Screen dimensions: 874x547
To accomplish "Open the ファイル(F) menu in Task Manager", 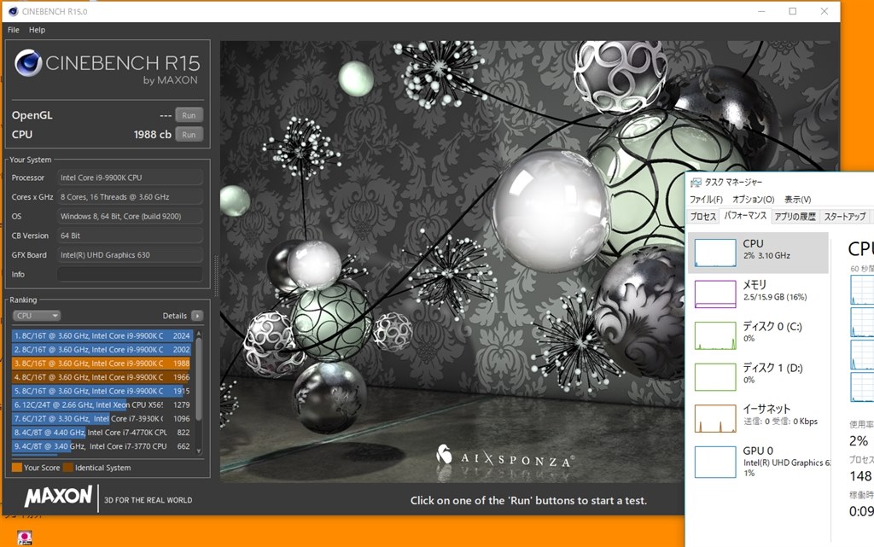I will [x=706, y=200].
